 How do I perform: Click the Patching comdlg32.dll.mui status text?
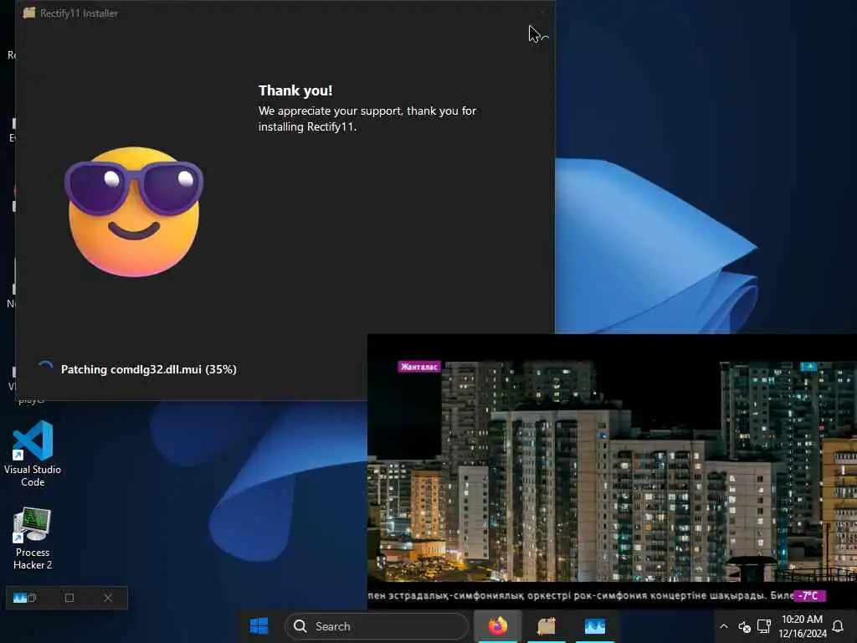149,369
